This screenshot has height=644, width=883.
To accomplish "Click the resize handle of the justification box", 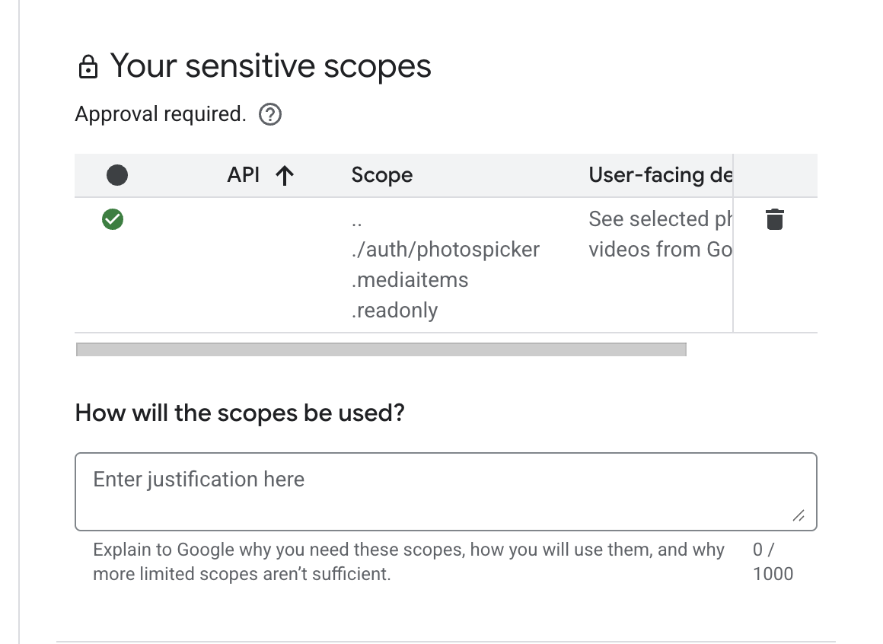I will pos(799,516).
